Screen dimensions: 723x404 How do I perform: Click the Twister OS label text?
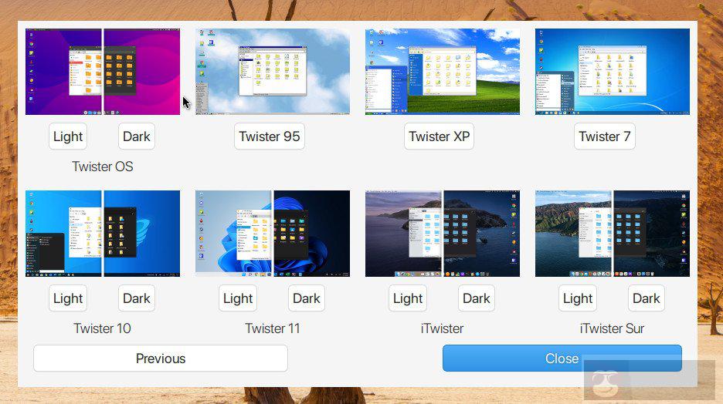click(103, 167)
